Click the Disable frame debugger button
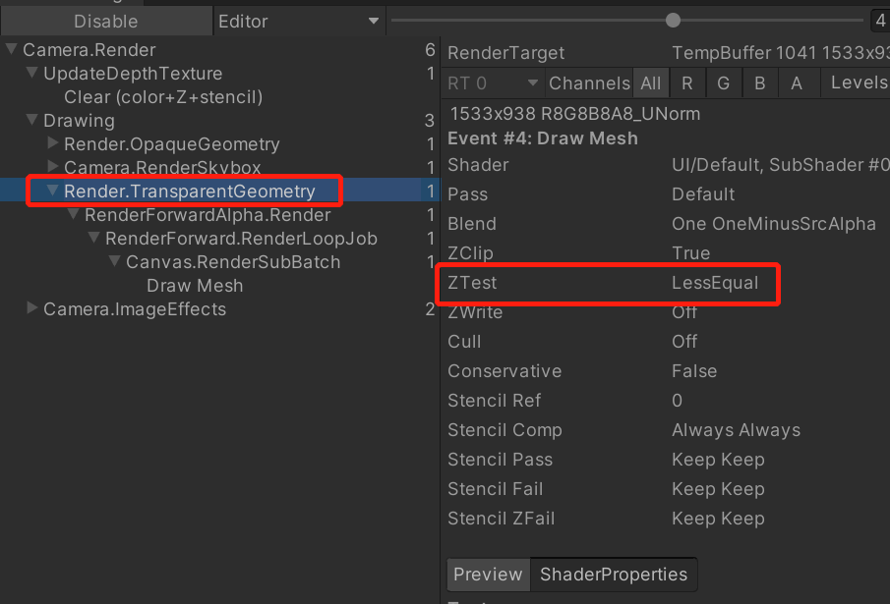The height and width of the screenshot is (604, 890). coord(106,21)
